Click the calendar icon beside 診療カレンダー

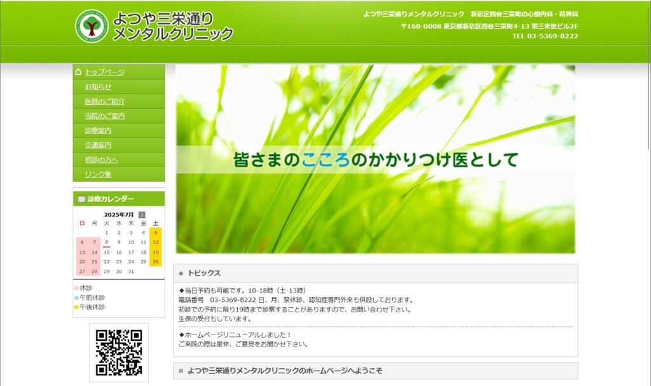pos(81,199)
